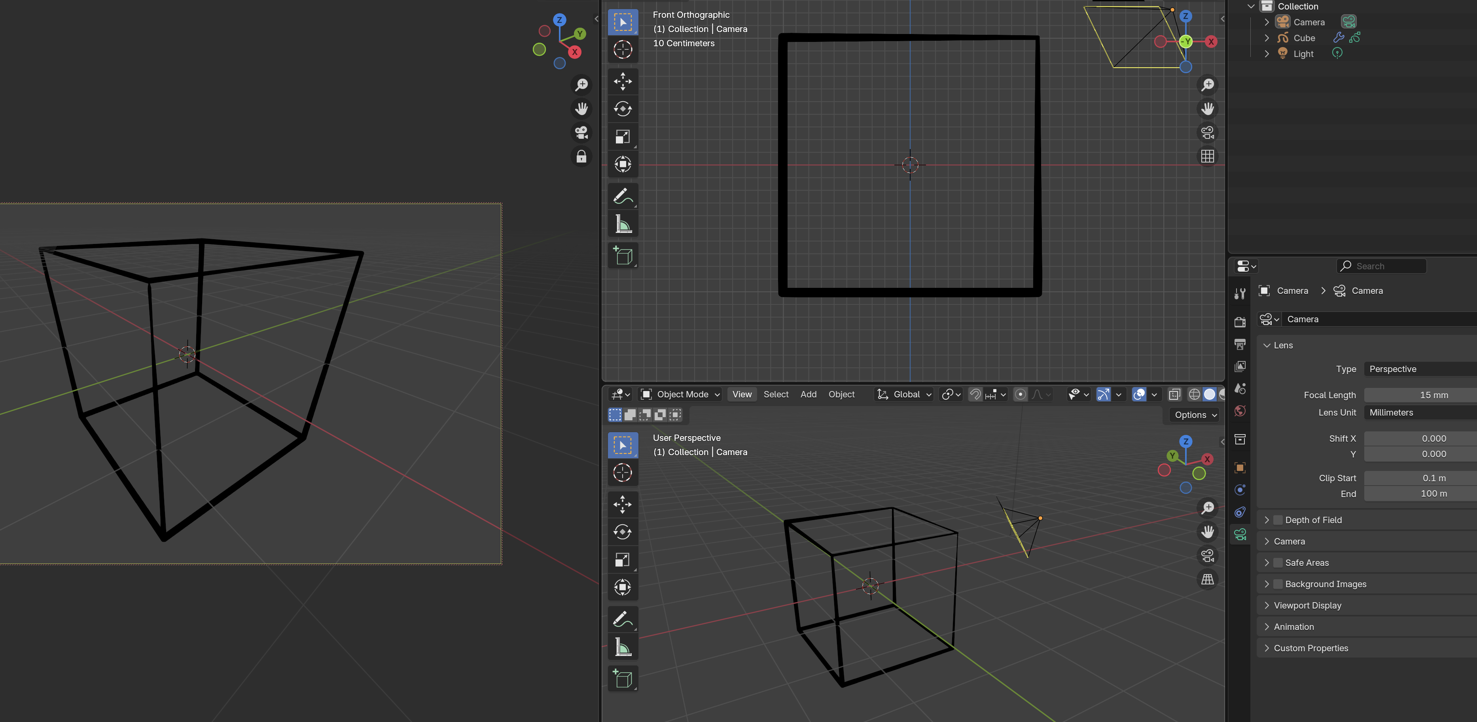Click the properties Search field

[x=1381, y=266]
